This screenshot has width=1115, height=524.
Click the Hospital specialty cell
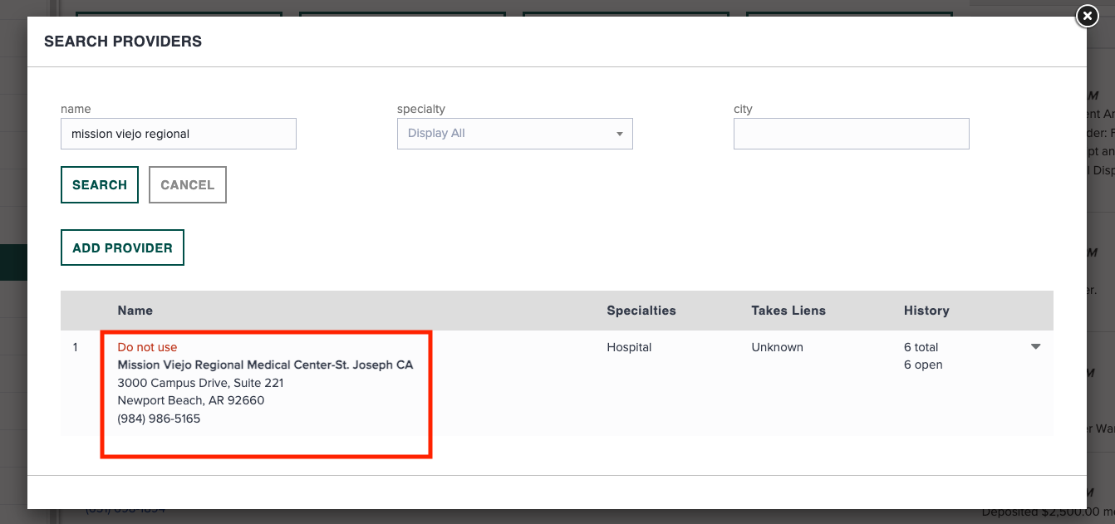[629, 347]
